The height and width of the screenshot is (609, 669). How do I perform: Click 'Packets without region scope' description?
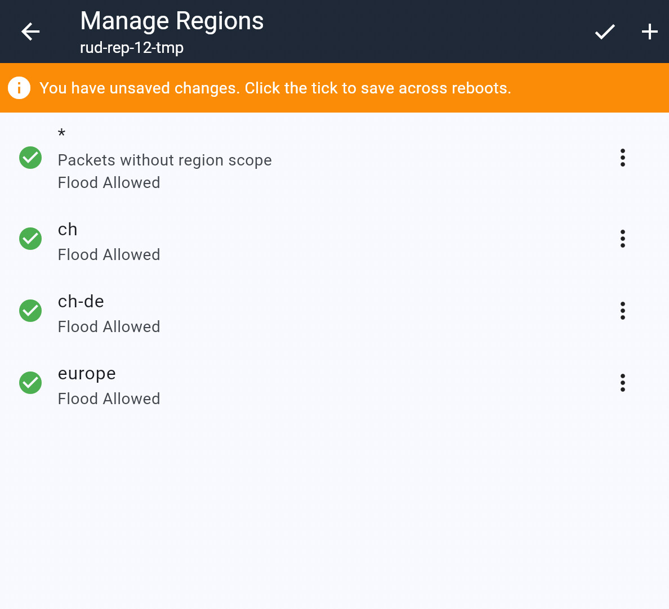pyautogui.click(x=164, y=160)
